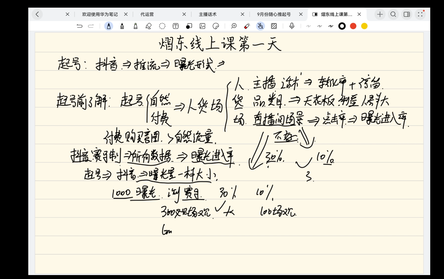The image size is (444, 279).
Task: Activate the eraser tool
Action: pyautogui.click(x=149, y=26)
